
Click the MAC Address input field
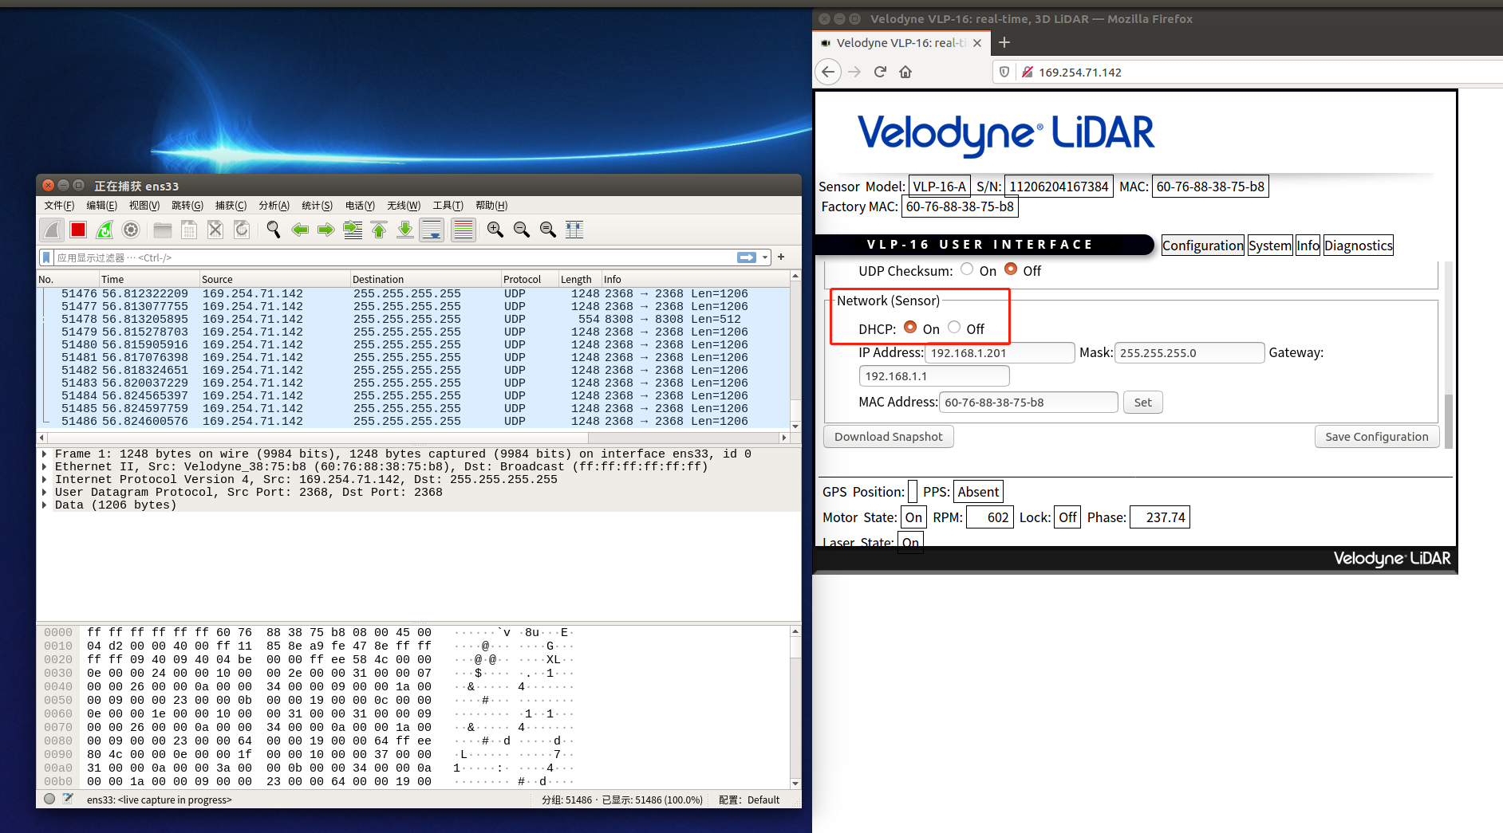pos(1028,403)
